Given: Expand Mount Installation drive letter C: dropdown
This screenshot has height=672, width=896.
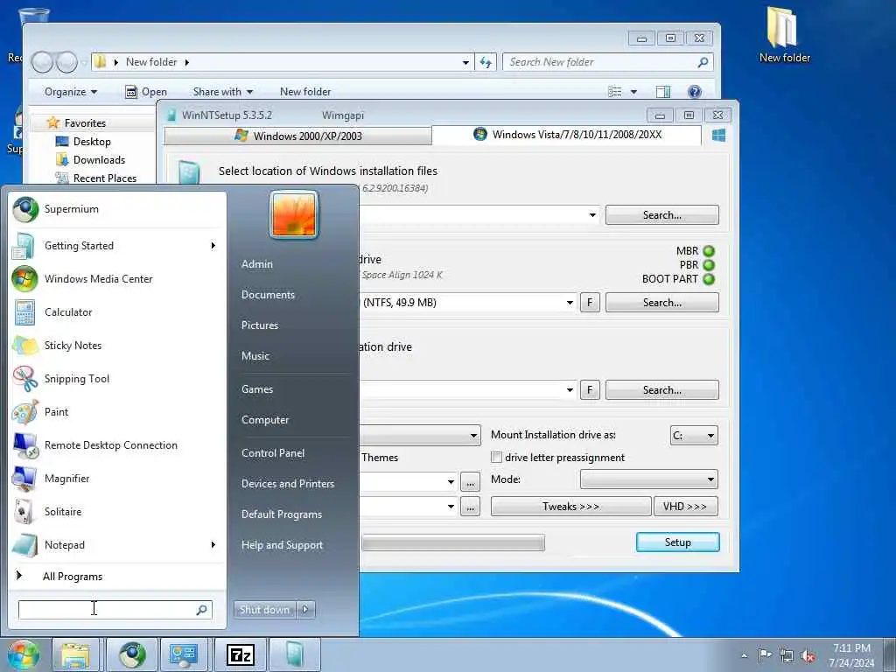Looking at the screenshot, I should pos(710,436).
